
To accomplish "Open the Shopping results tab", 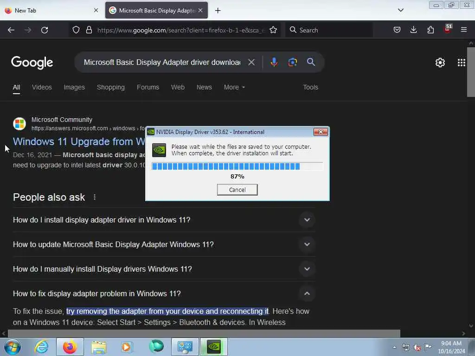I will (x=110, y=87).
